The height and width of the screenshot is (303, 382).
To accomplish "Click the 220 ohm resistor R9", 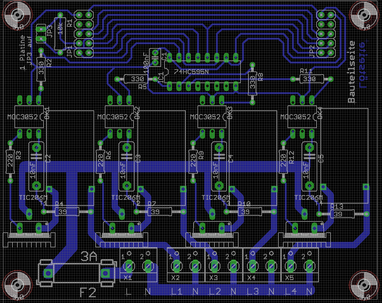I will [x=193, y=161].
